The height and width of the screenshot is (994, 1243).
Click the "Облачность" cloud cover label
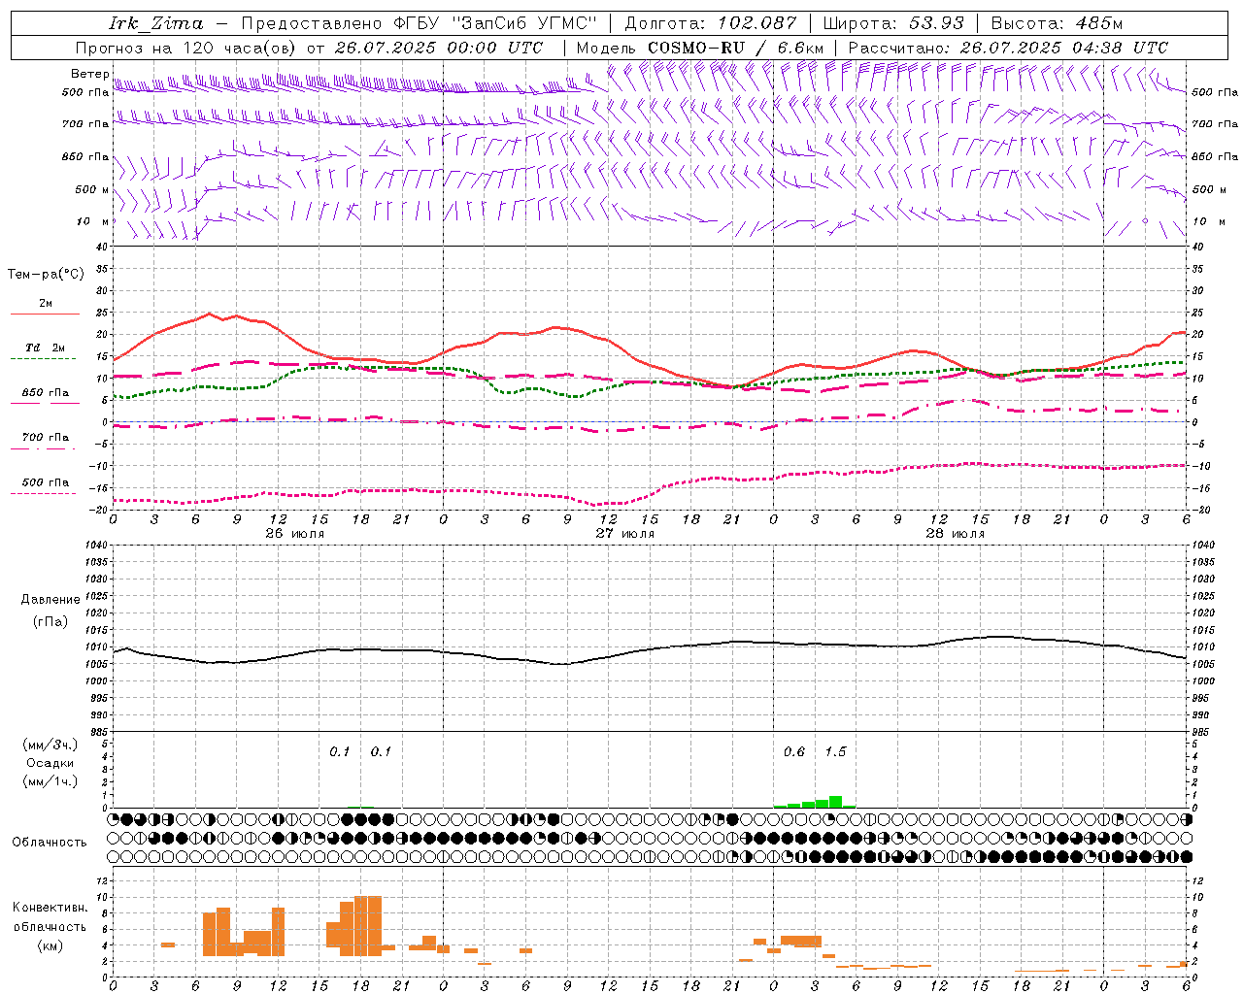coord(50,843)
